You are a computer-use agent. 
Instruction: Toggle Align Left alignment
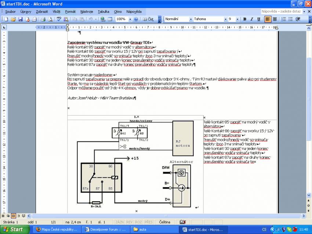[268, 19]
